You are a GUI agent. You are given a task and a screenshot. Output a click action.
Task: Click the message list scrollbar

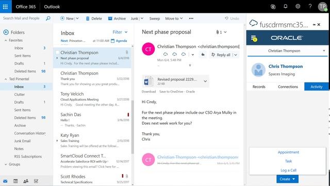133,127
